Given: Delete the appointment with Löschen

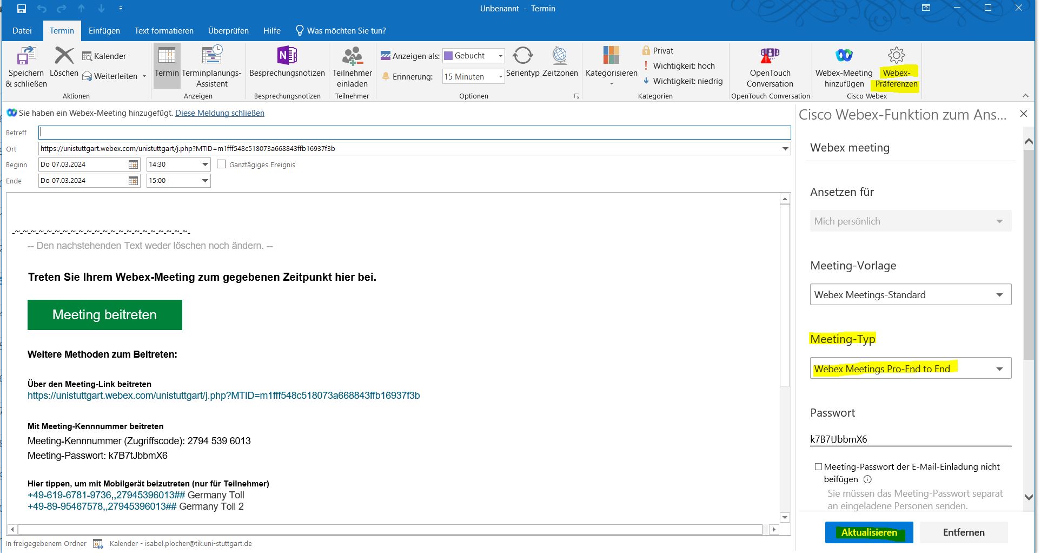Looking at the screenshot, I should coord(64,62).
